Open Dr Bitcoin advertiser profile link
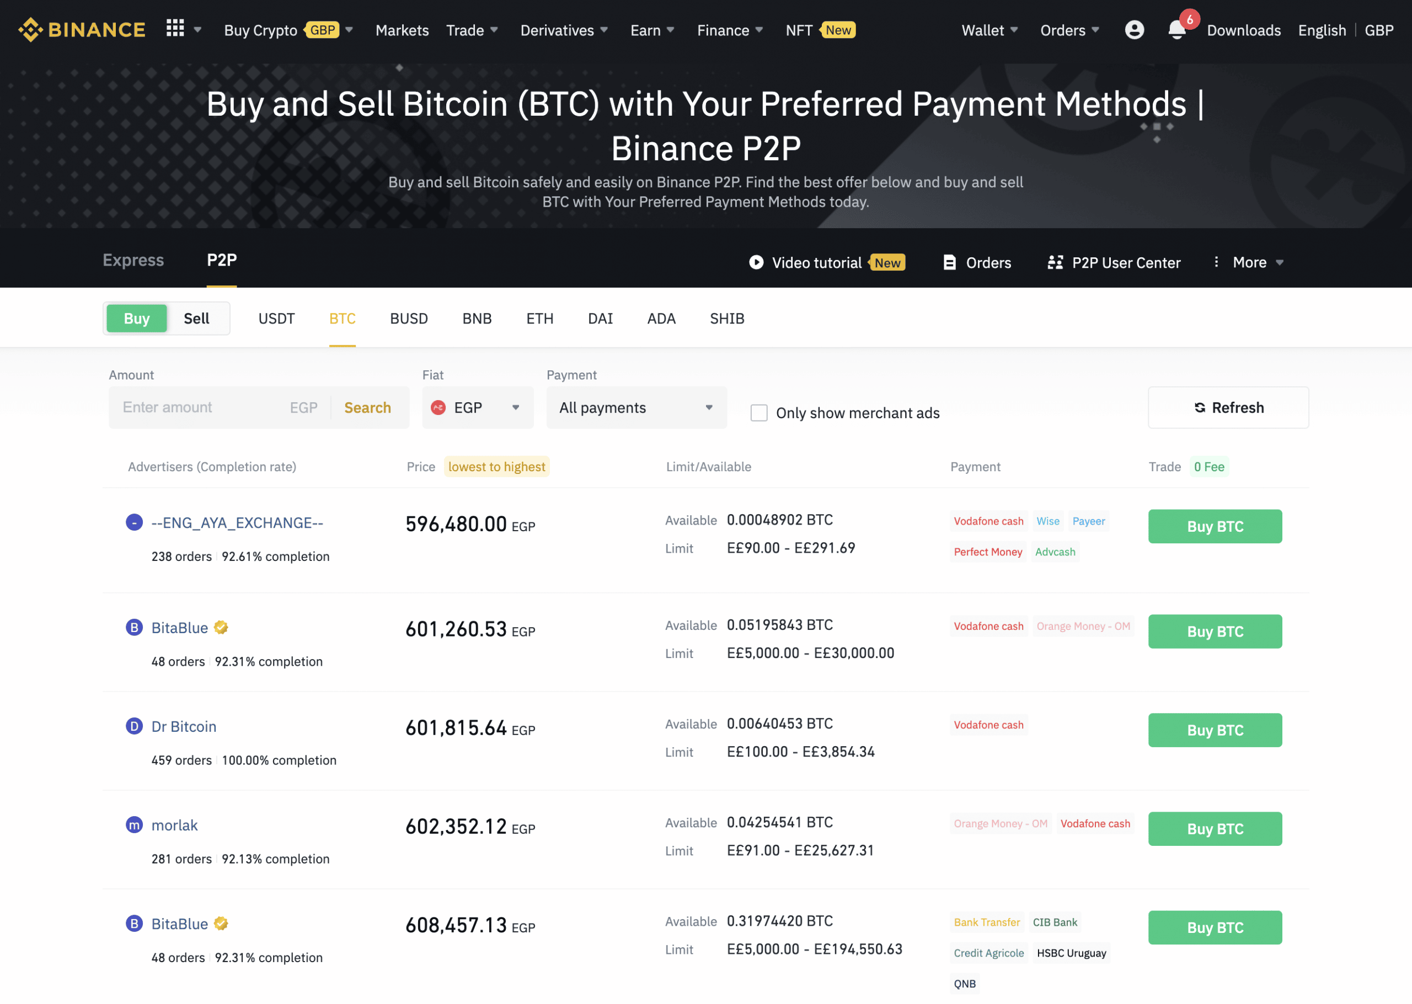The width and height of the screenshot is (1412, 1004). pyautogui.click(x=184, y=726)
